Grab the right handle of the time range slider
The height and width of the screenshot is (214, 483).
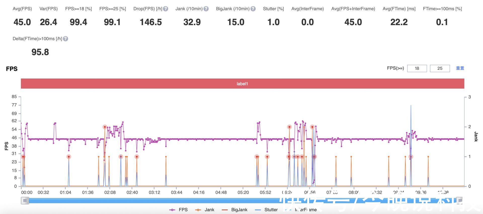[x=460, y=200]
